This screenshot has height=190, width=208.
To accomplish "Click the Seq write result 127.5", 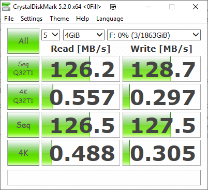I will (x=161, y=125).
